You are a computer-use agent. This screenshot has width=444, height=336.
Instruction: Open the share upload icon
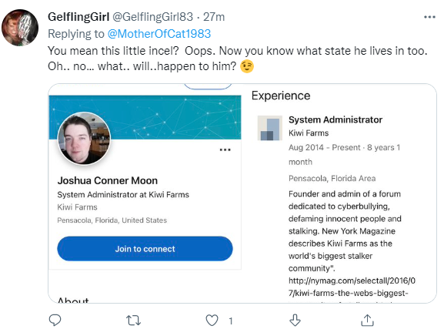pyautogui.click(x=368, y=321)
